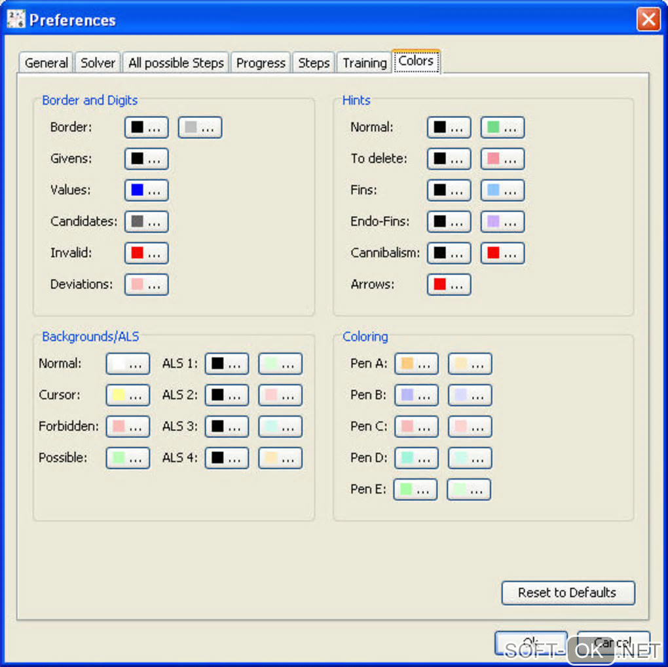Change Hints Normal green color

coord(503,127)
